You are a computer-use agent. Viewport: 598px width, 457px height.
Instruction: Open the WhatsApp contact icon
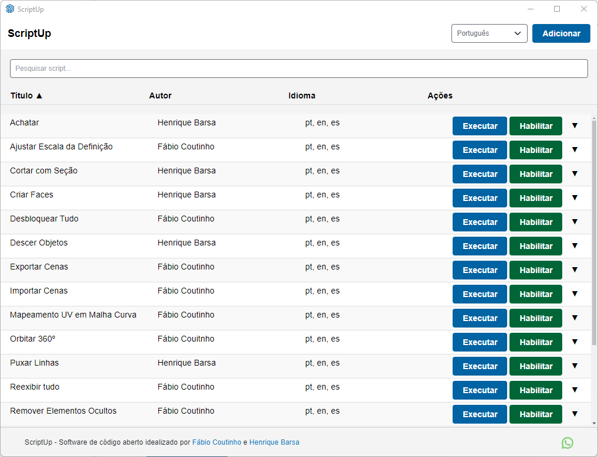tap(567, 442)
